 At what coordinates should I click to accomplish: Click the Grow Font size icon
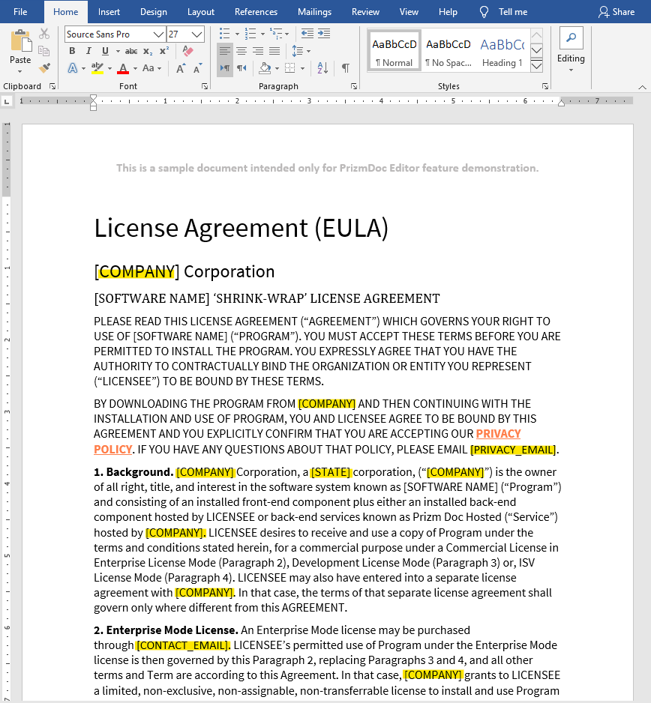[180, 69]
